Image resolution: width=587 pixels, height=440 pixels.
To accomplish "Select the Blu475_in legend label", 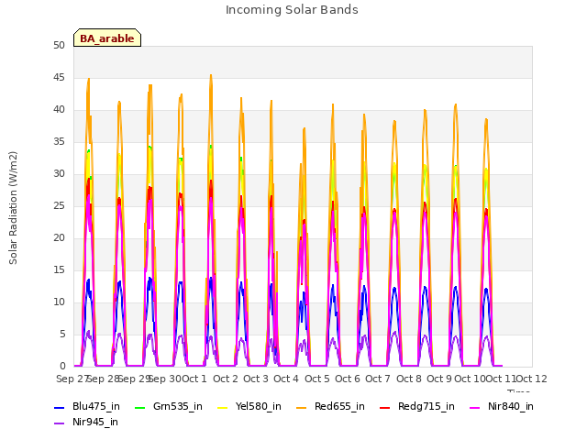I will (x=96, y=406).
